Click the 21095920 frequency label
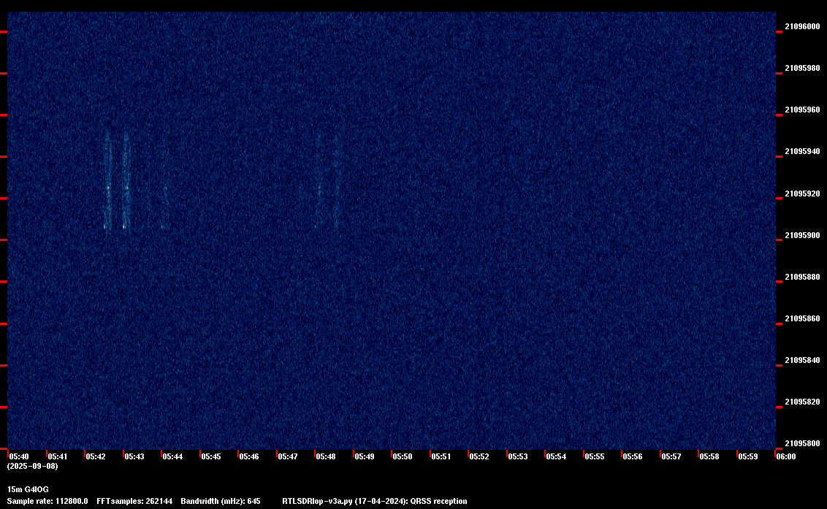This screenshot has height=509, width=827. [803, 194]
